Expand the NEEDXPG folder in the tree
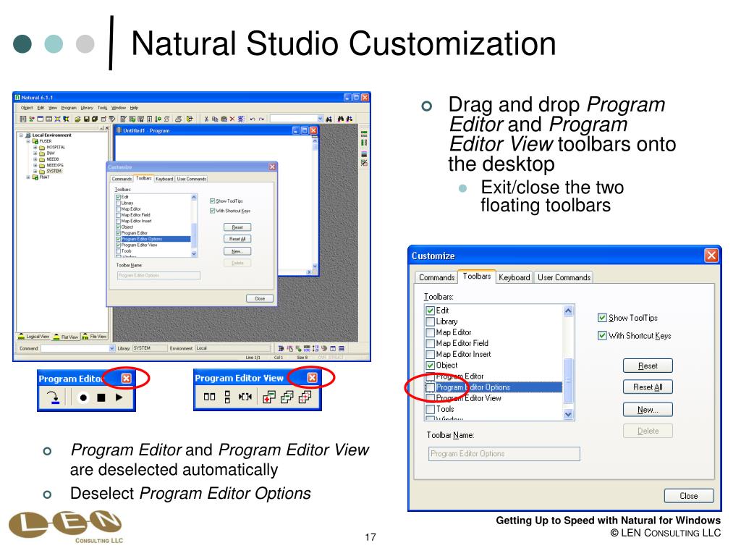This screenshot has width=741, height=556. 35,166
